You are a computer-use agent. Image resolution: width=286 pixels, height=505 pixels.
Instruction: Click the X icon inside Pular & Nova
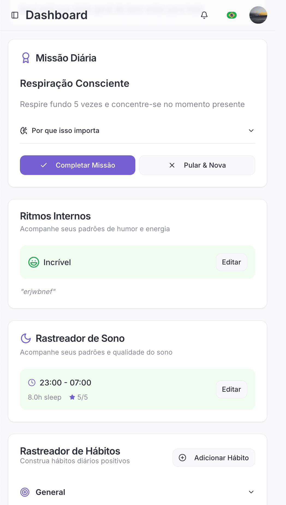172,165
